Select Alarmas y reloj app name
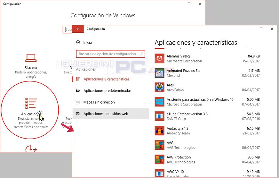 [x=179, y=56]
